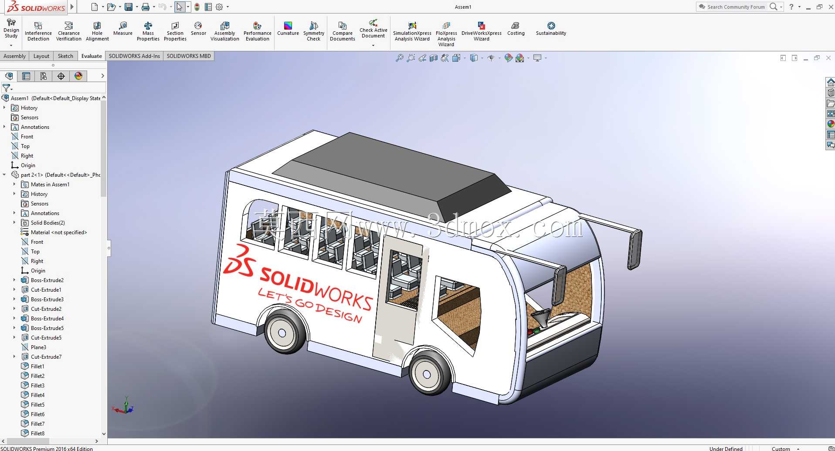The height and width of the screenshot is (451, 835).
Task: Click the Rebuild traffic light icon
Action: [x=197, y=7]
